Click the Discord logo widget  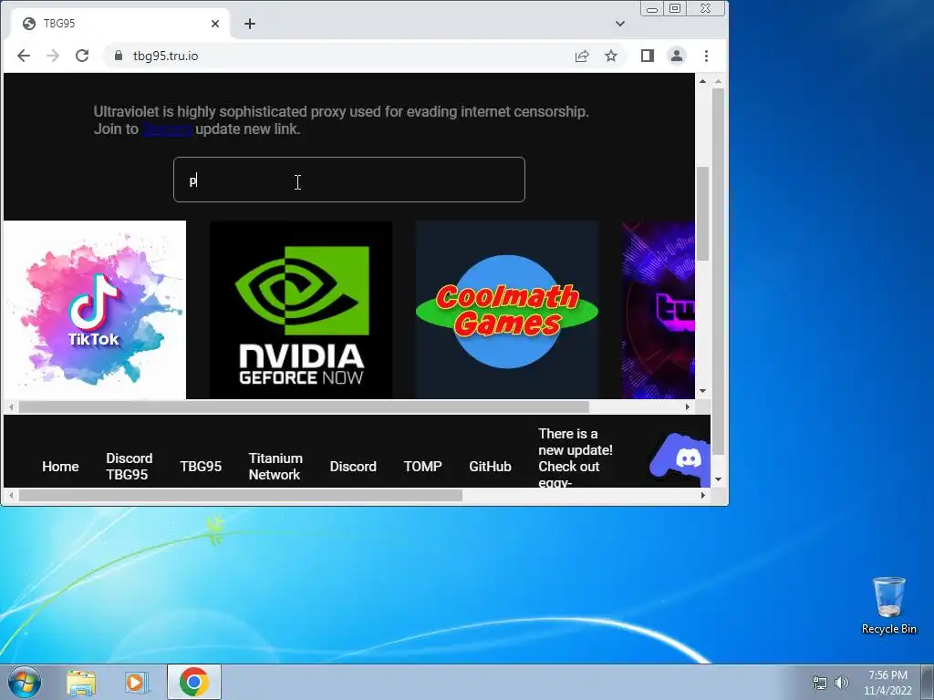coord(680,459)
